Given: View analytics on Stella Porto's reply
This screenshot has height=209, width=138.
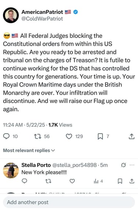Looking at the screenshot, I should coord(98,181).
